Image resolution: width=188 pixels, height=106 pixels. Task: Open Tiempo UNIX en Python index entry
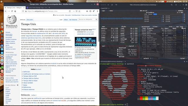(x=31, y=78)
